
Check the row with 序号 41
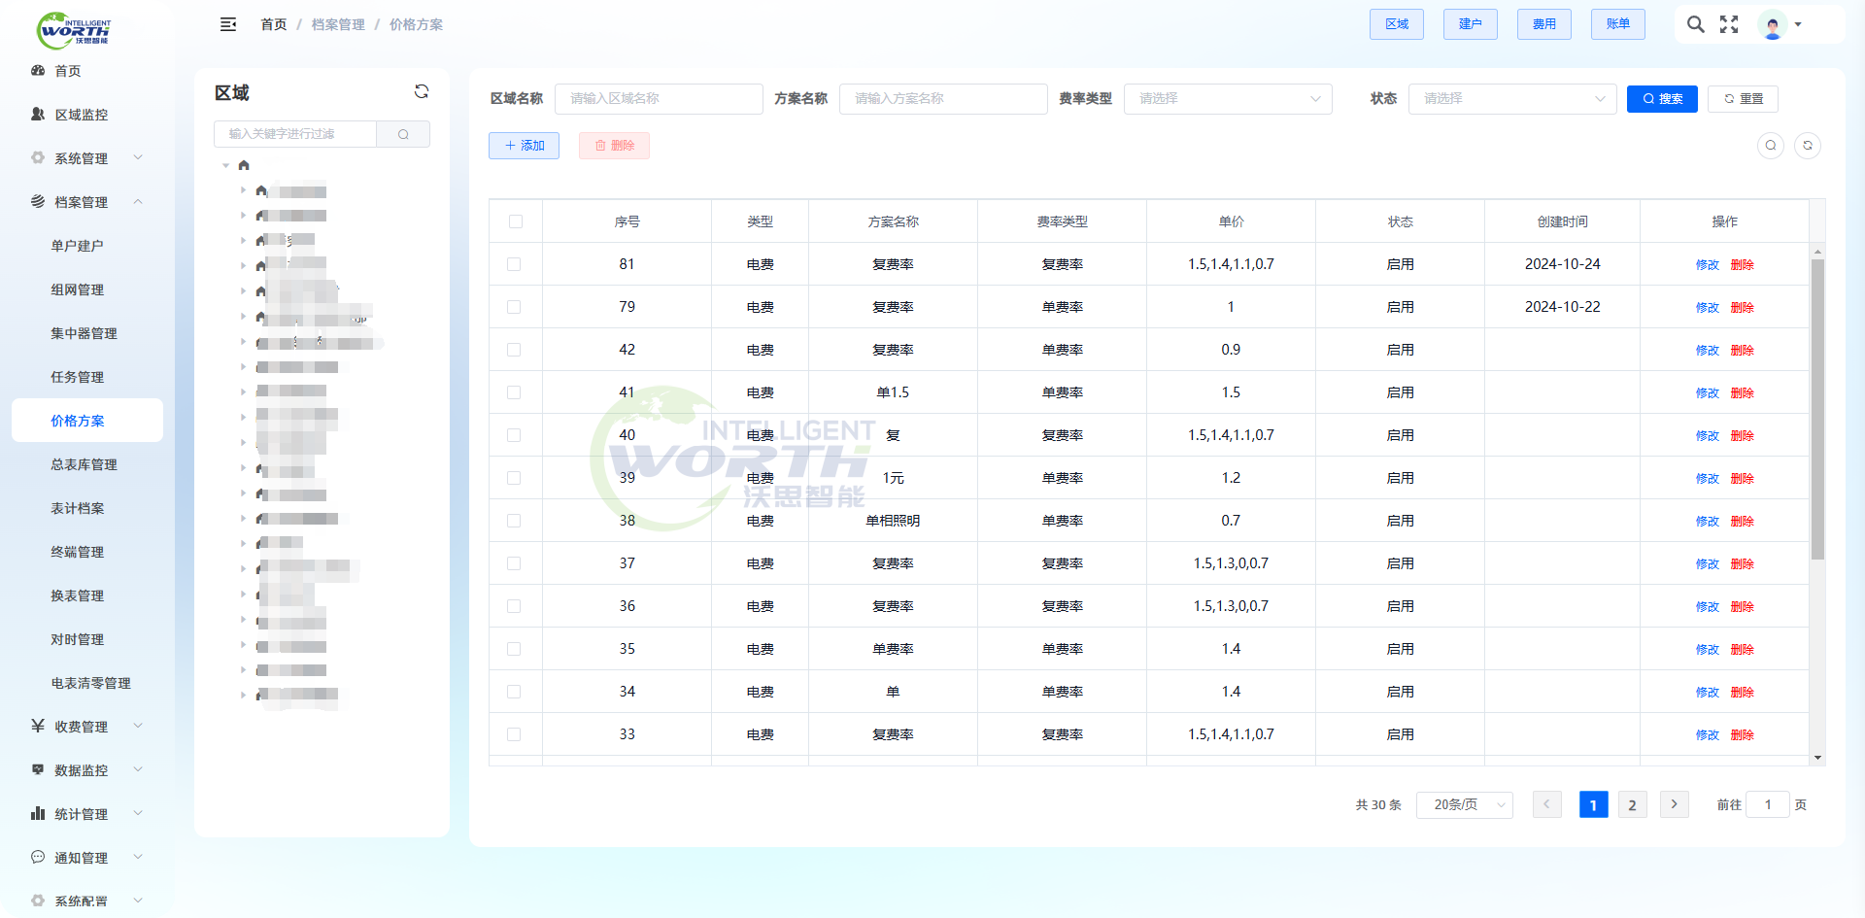[514, 392]
